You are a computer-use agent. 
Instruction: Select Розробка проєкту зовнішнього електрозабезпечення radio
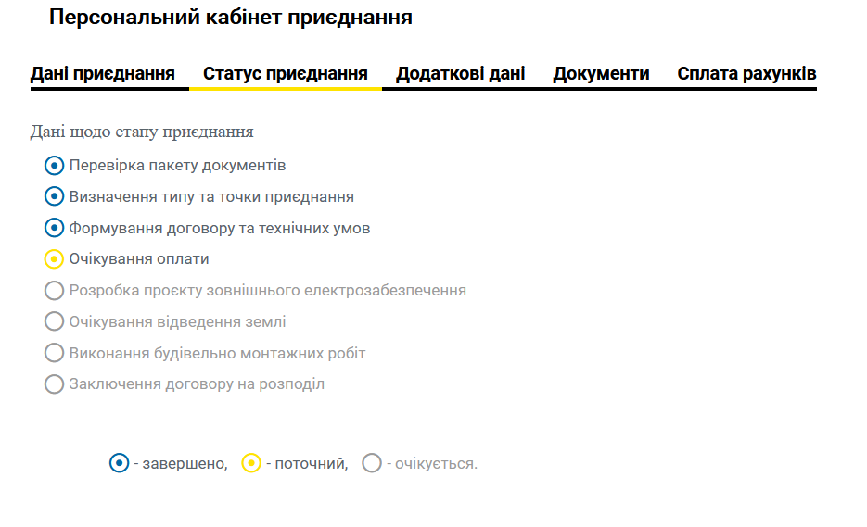tap(54, 291)
